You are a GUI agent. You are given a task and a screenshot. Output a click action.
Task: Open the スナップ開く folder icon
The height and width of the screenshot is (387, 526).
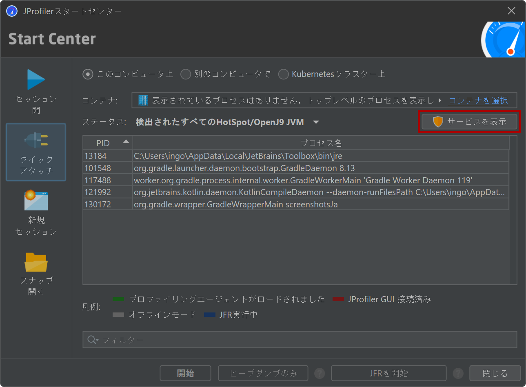[x=36, y=262]
